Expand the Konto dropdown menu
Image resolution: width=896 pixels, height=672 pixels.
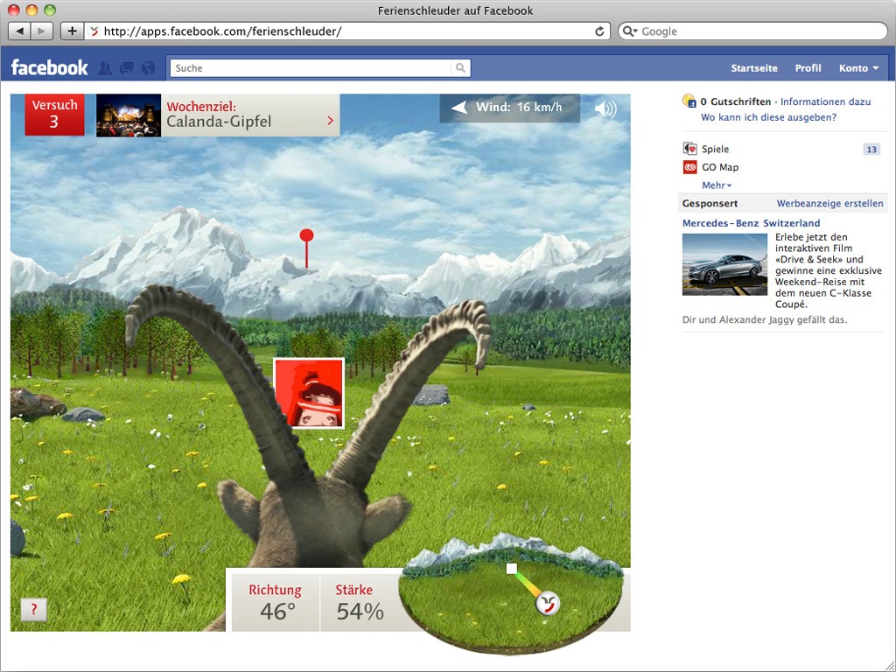click(x=859, y=68)
